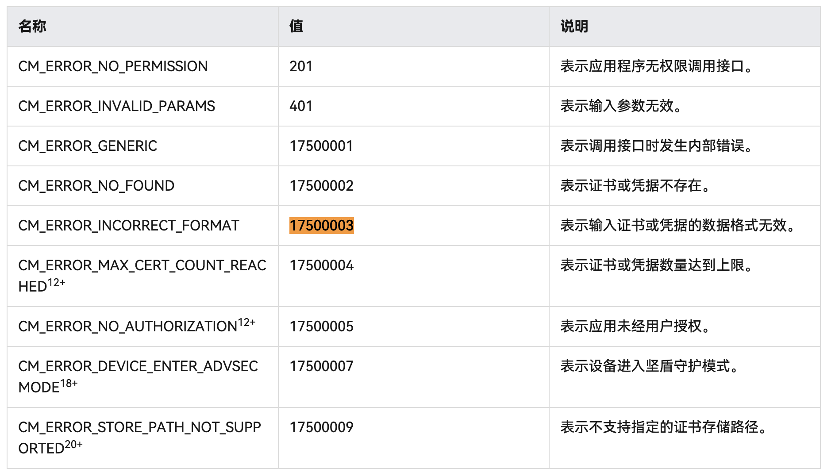The height and width of the screenshot is (476, 839).
Task: Click the value 201
Action: pos(301,66)
